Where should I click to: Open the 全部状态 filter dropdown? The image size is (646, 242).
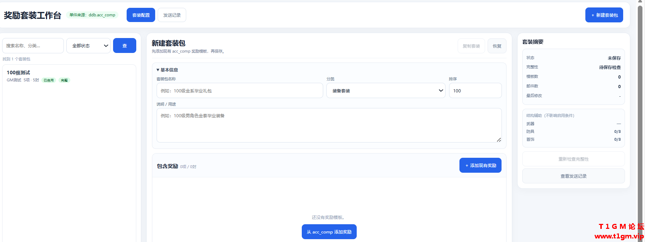tap(88, 45)
